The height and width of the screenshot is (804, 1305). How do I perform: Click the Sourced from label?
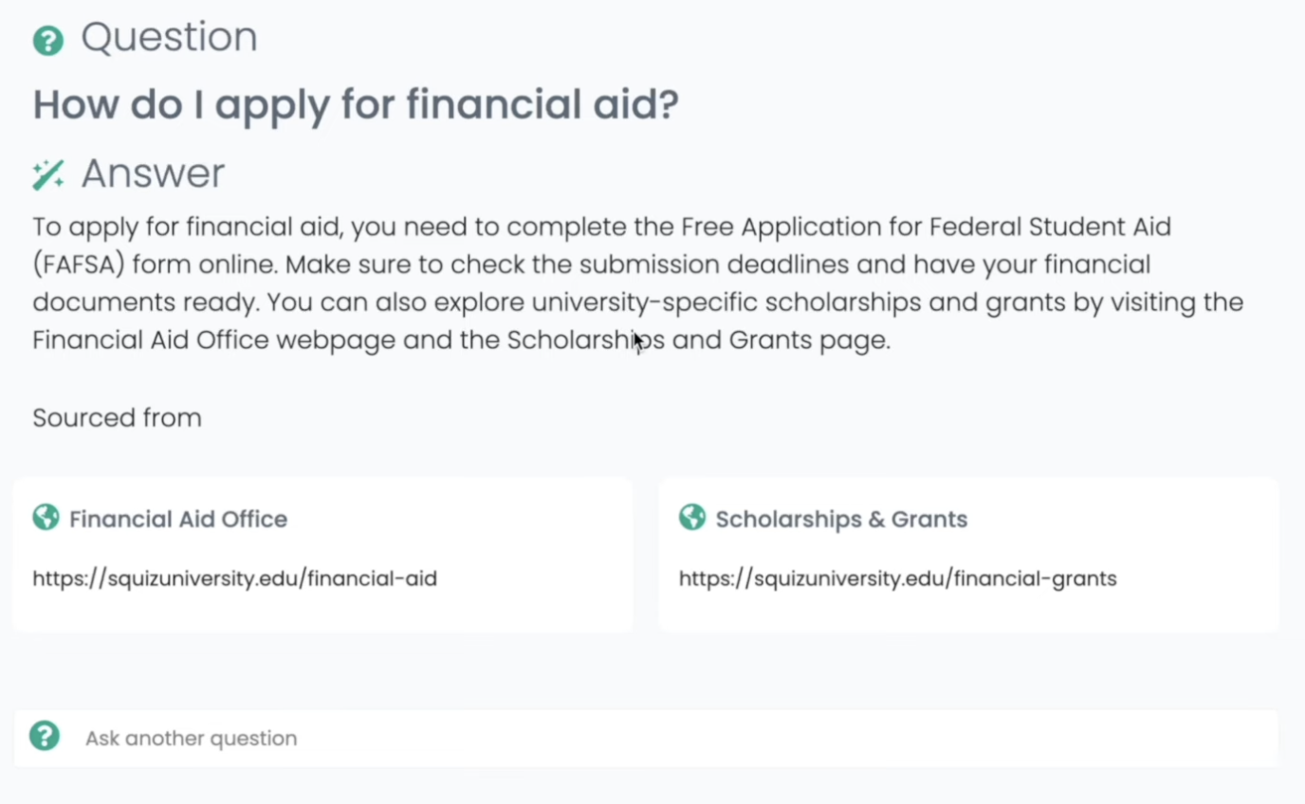pos(117,418)
